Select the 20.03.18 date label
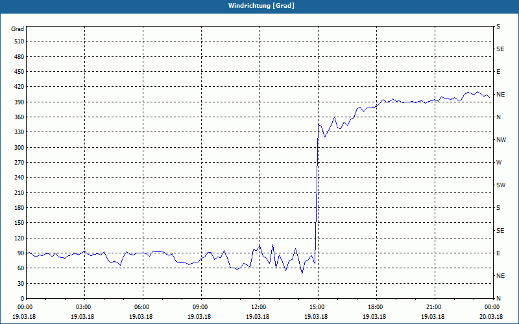 pos(491,317)
